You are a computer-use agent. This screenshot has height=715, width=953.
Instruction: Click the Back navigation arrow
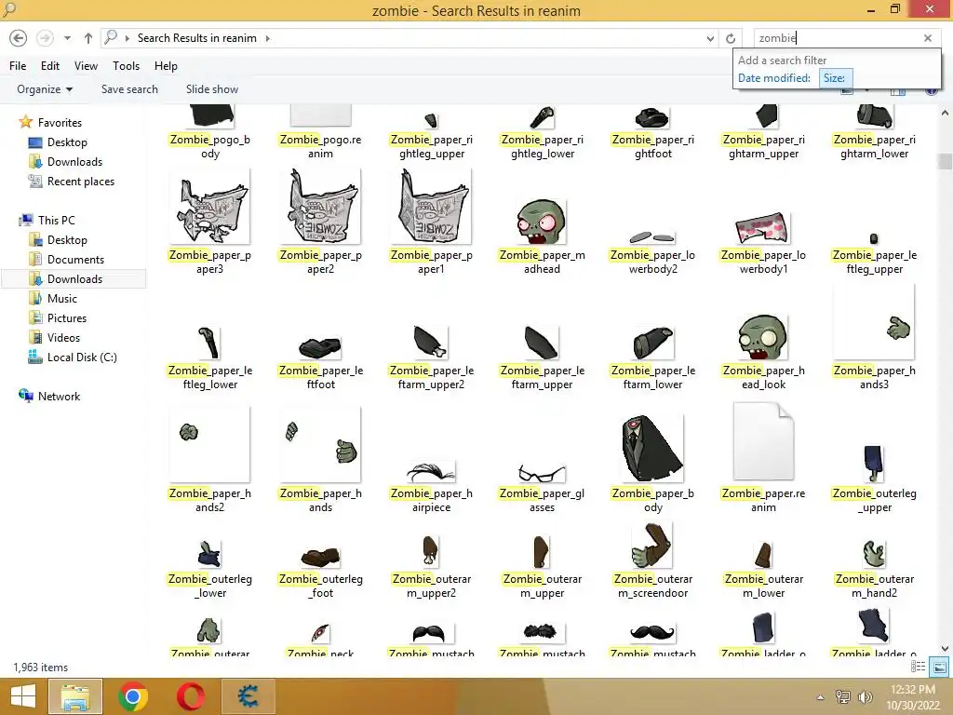tap(19, 38)
